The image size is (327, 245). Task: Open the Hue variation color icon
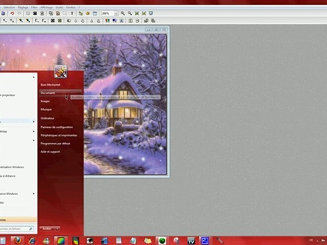click(x=107, y=21)
